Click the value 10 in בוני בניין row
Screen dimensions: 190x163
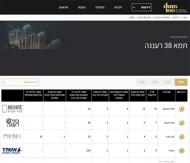(x=41, y=136)
